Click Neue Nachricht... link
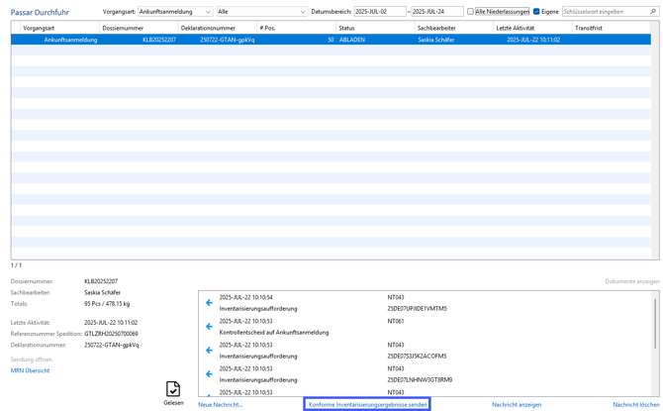The height and width of the screenshot is (411, 663). 221,405
